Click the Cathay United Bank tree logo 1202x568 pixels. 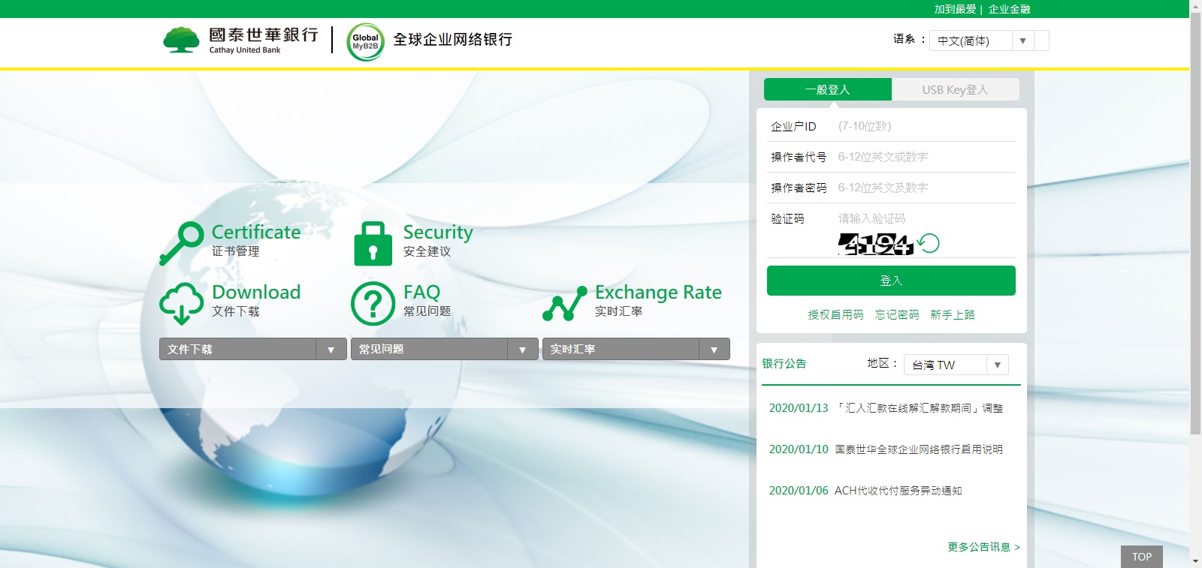pos(181,40)
